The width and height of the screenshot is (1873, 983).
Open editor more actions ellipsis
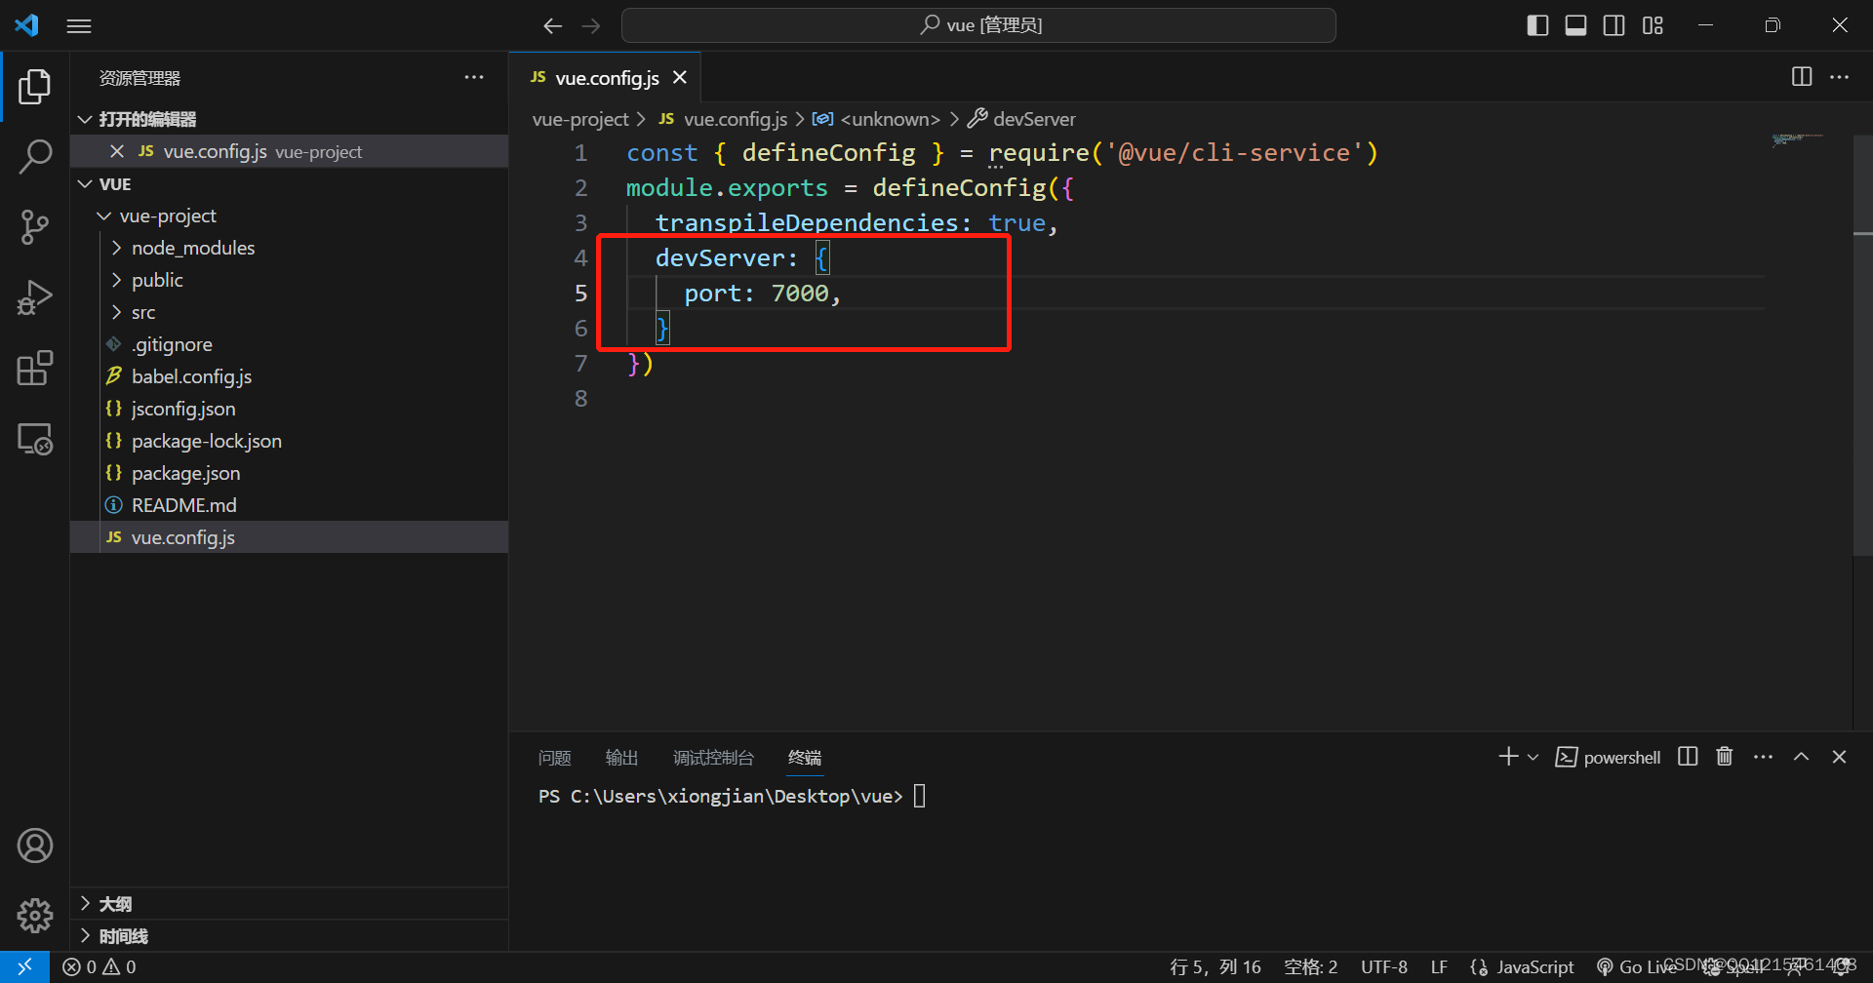(x=1840, y=77)
